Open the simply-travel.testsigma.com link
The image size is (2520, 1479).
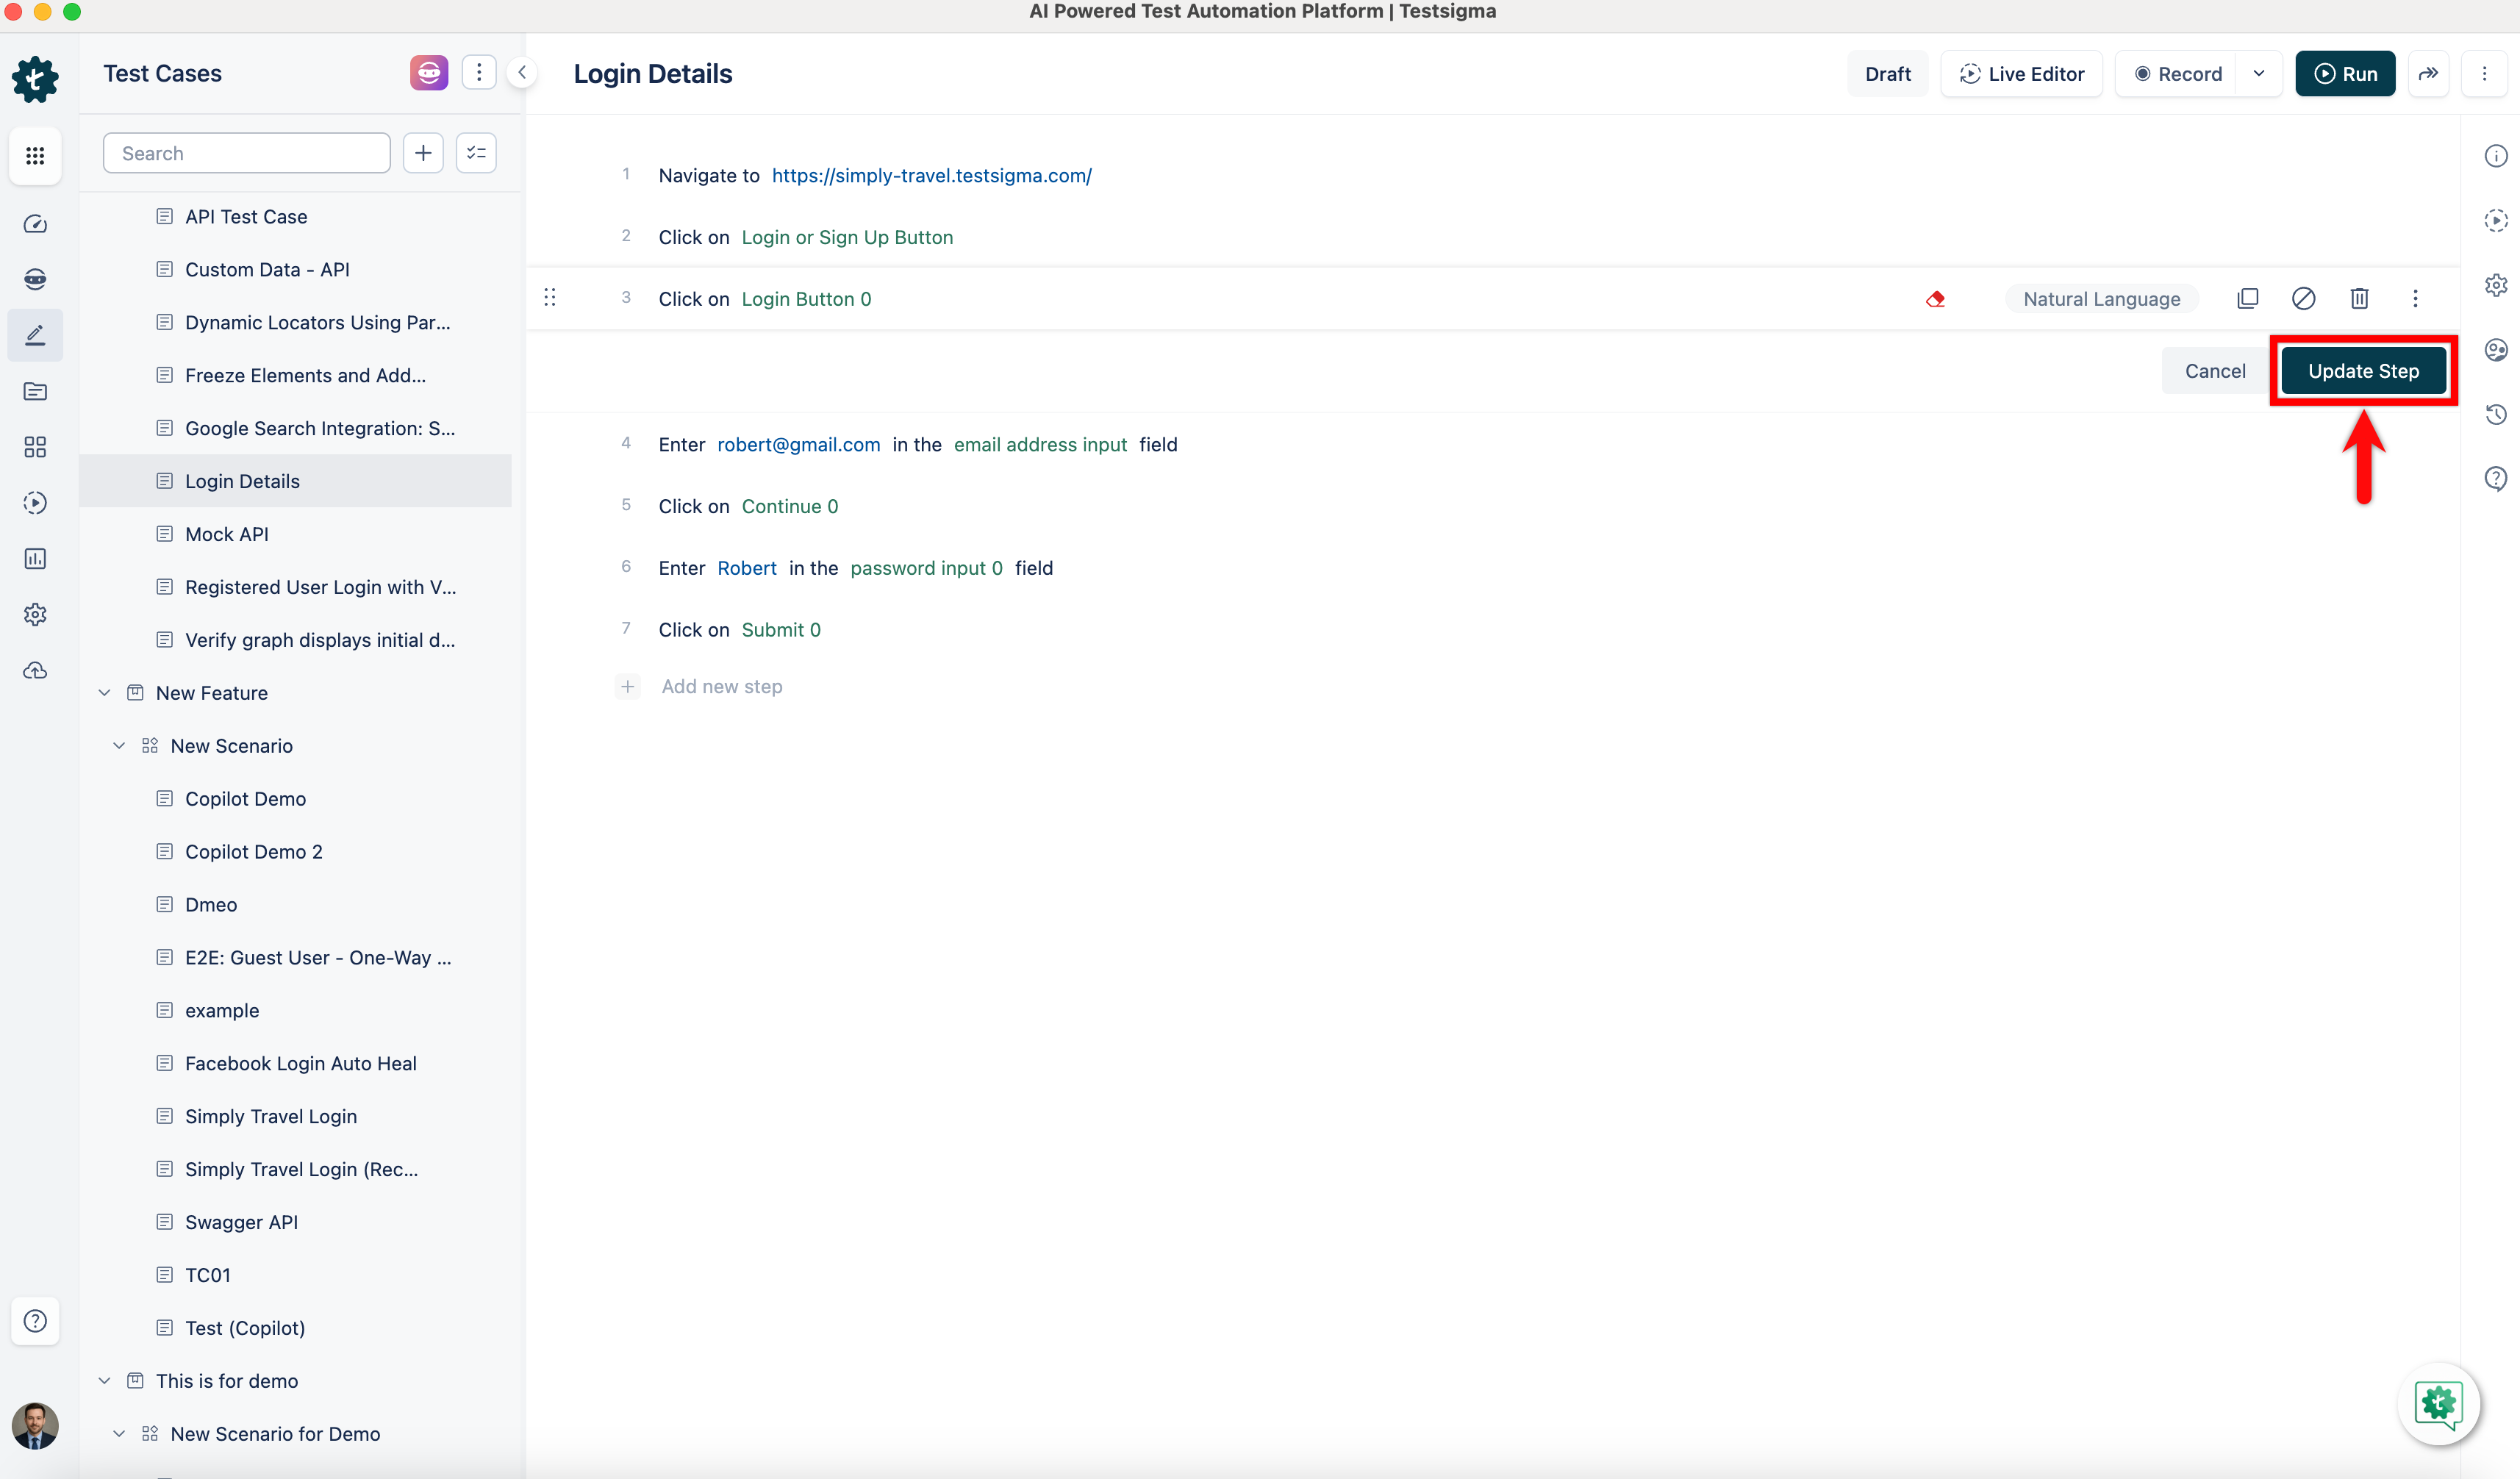(x=932, y=175)
